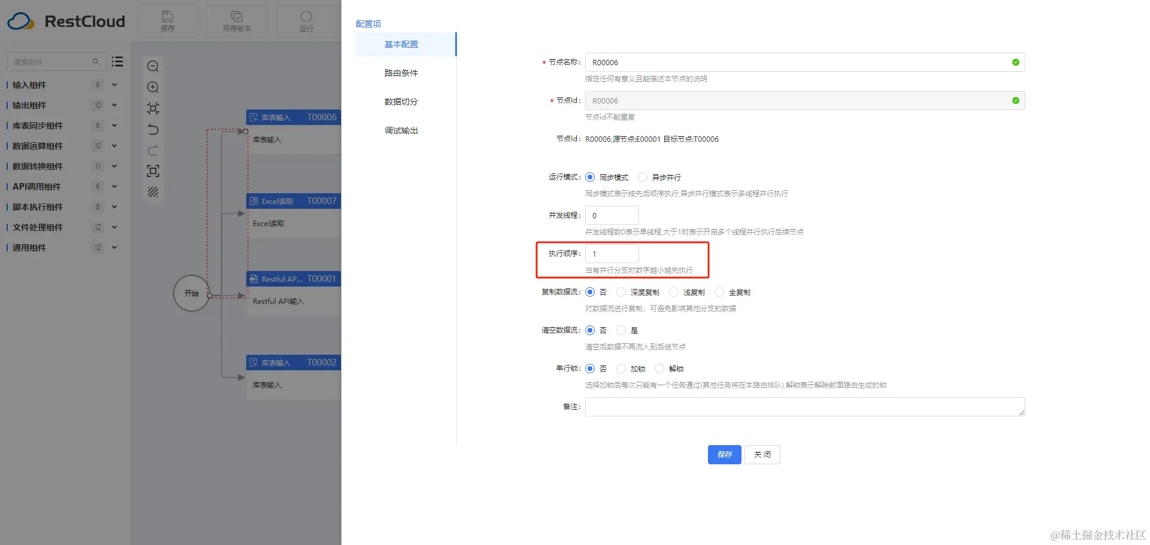This screenshot has height=545, width=1150.
Task: Click the RestCloud logo
Action: point(66,22)
